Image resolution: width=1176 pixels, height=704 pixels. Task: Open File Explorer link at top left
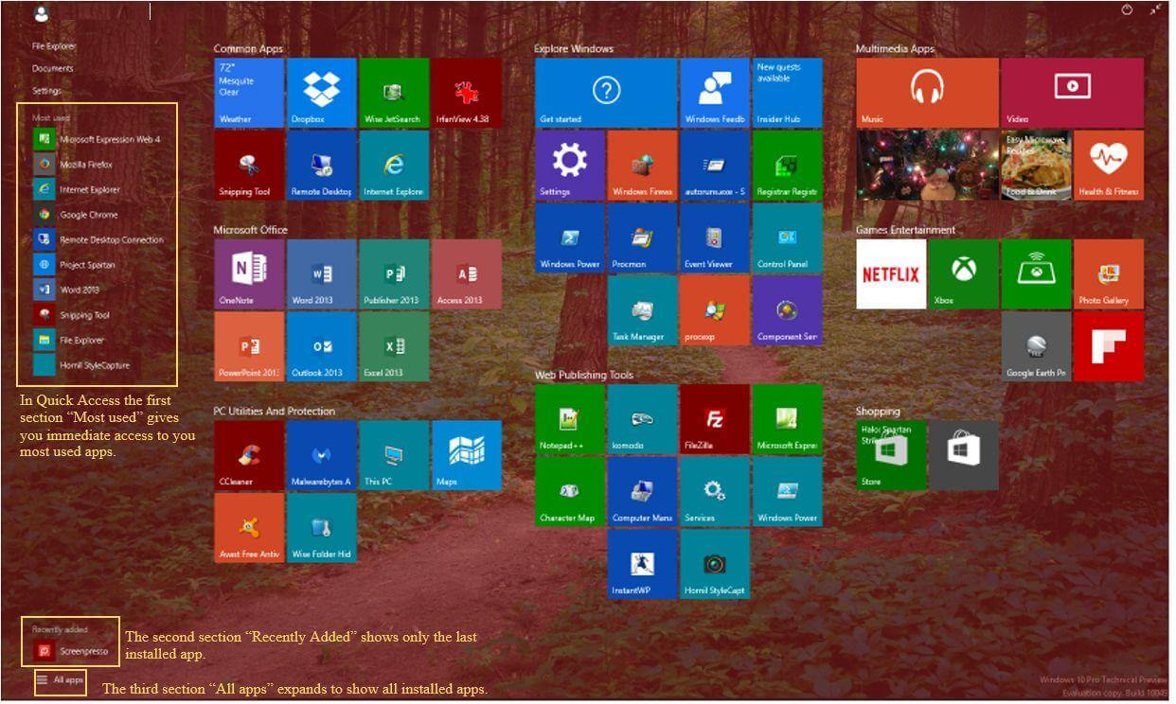[53, 46]
